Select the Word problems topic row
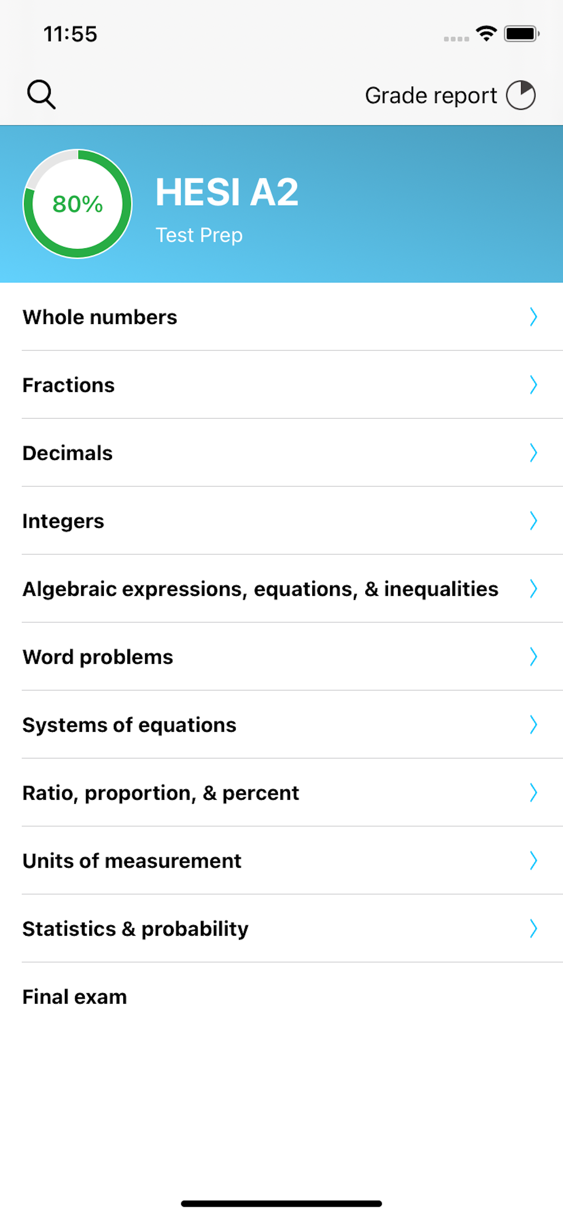 click(x=281, y=657)
